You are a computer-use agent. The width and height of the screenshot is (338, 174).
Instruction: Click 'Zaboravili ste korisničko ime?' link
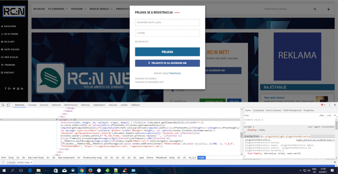pos(150,82)
